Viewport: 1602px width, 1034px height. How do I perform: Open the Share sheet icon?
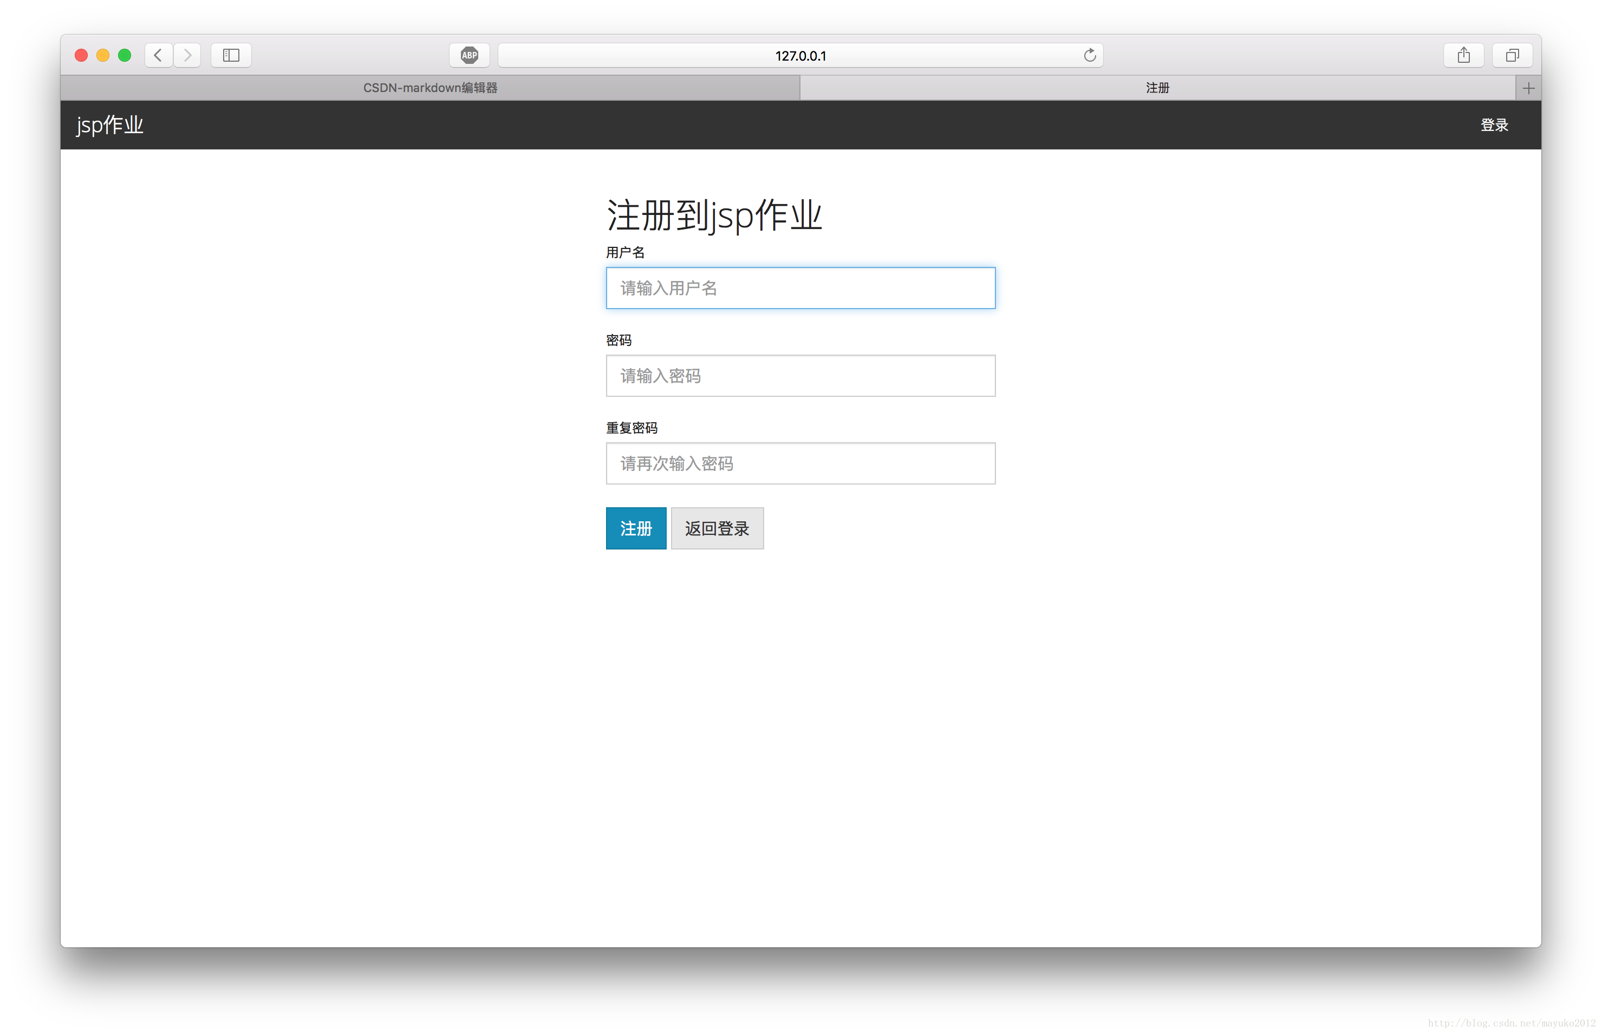pyautogui.click(x=1464, y=55)
